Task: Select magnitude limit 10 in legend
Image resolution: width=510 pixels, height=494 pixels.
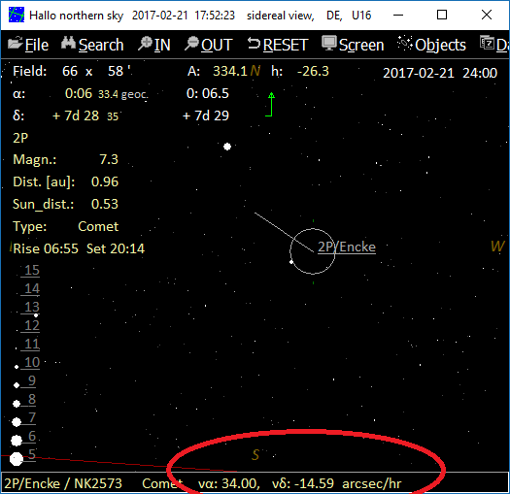Action: [32, 362]
